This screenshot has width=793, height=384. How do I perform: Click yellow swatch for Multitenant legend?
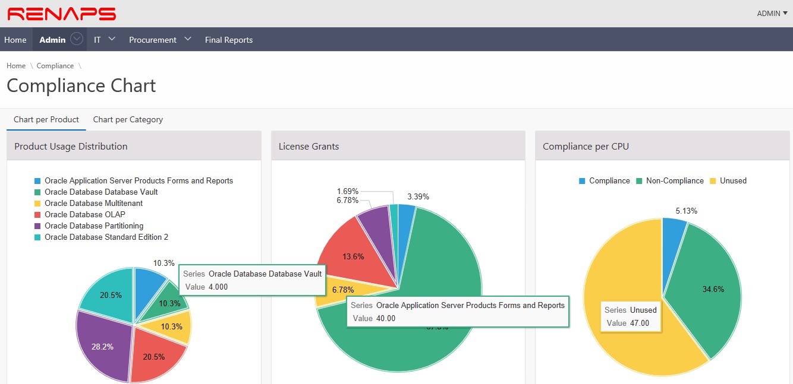pyautogui.click(x=37, y=203)
